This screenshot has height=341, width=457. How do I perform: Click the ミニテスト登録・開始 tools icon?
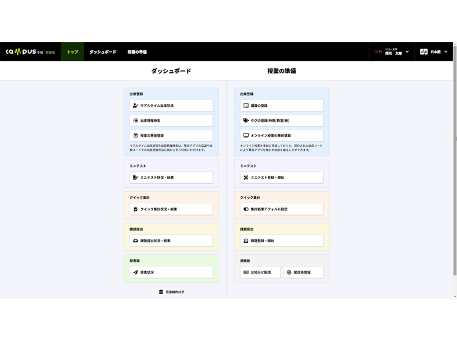pyautogui.click(x=246, y=177)
